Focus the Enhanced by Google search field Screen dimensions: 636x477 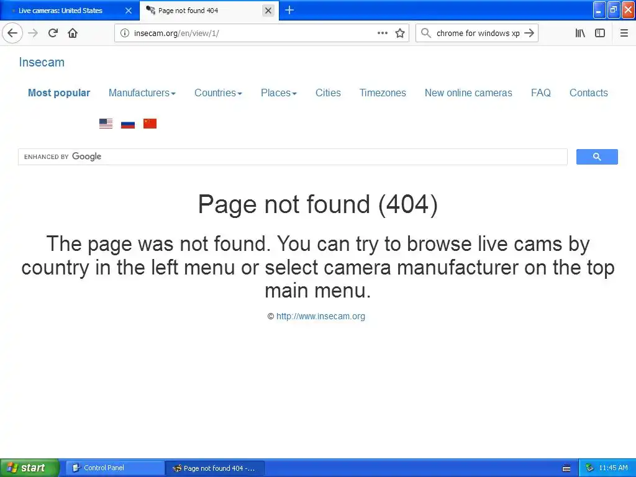pos(293,157)
